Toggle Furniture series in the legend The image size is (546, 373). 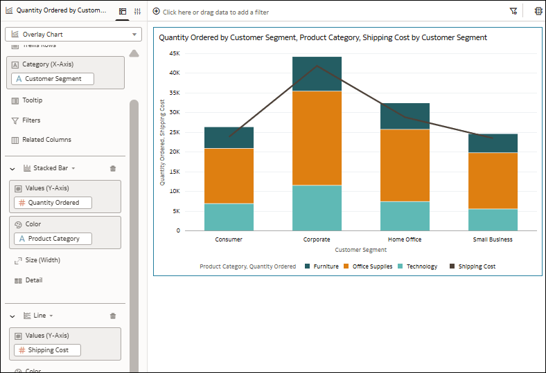point(326,266)
